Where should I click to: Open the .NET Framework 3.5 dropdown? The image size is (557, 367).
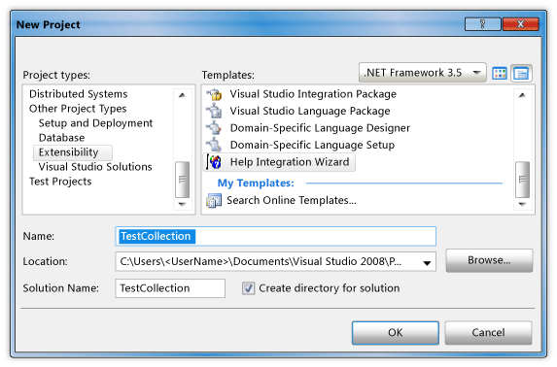[423, 73]
